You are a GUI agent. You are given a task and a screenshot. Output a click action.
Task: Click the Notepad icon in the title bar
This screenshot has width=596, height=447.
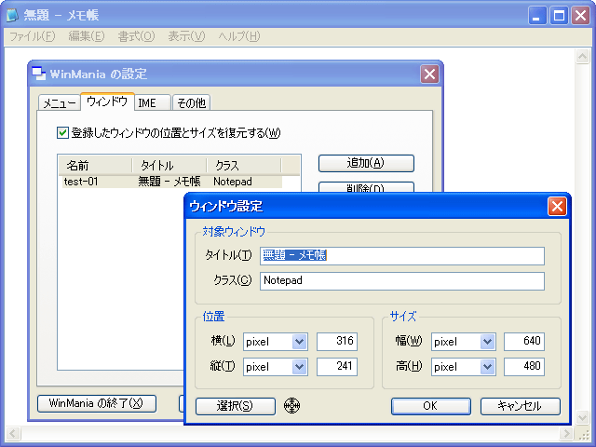12,15
